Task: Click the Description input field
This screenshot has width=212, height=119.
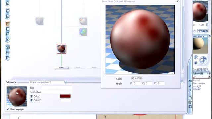Action: point(56,92)
